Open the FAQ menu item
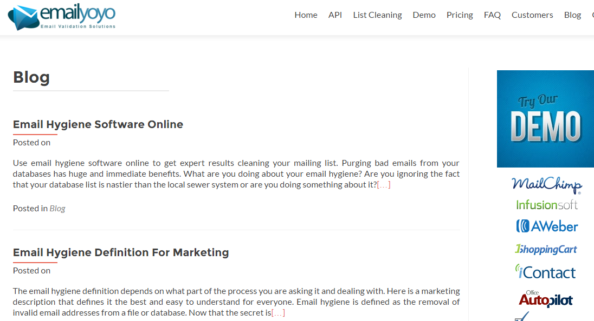The height and width of the screenshot is (321, 594). click(x=492, y=15)
